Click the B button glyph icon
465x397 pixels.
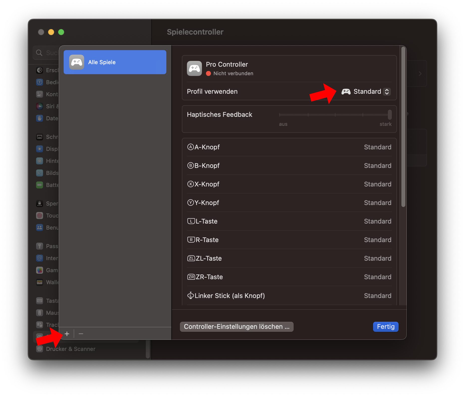pyautogui.click(x=191, y=166)
